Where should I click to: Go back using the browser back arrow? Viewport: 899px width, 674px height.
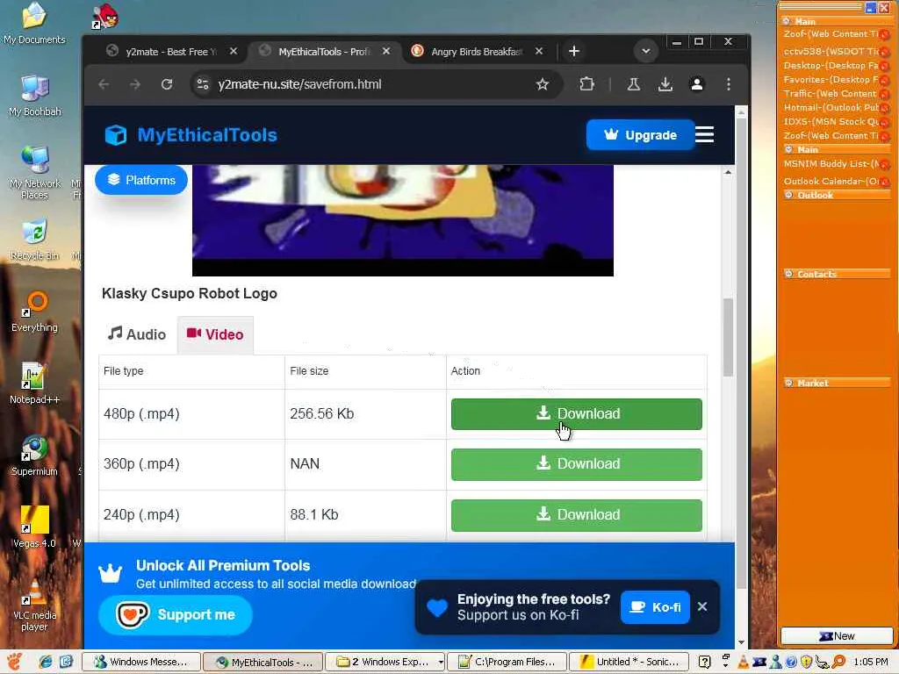[104, 85]
